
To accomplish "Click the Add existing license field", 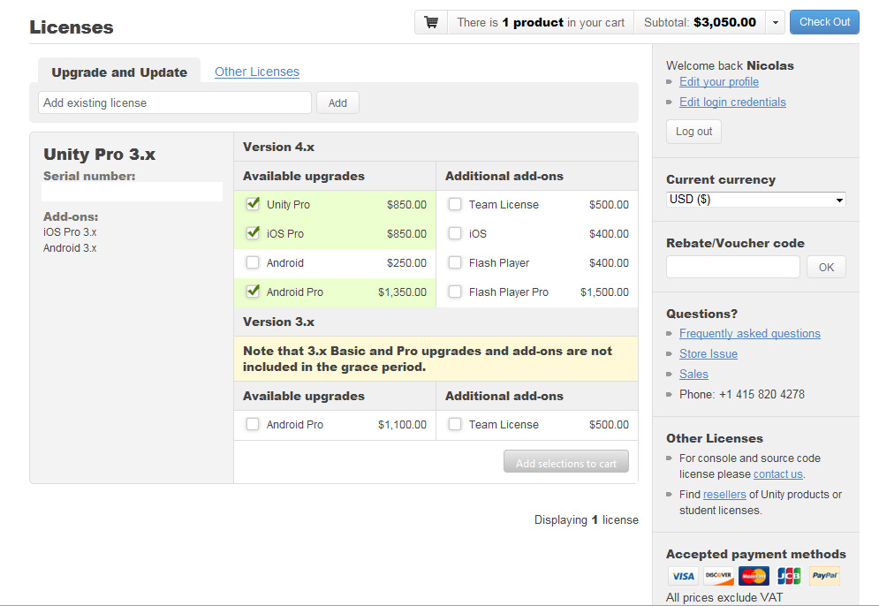I will [x=174, y=102].
